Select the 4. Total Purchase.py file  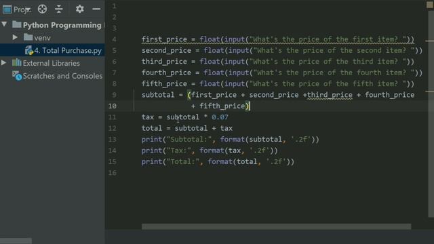(68, 50)
